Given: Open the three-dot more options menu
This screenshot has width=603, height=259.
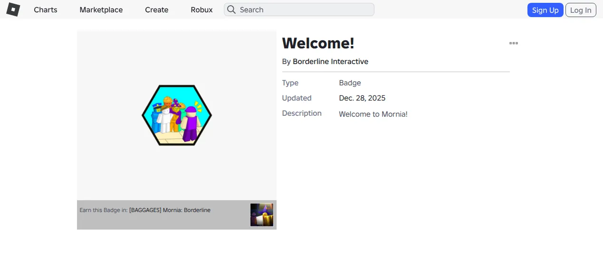Looking at the screenshot, I should click(514, 43).
